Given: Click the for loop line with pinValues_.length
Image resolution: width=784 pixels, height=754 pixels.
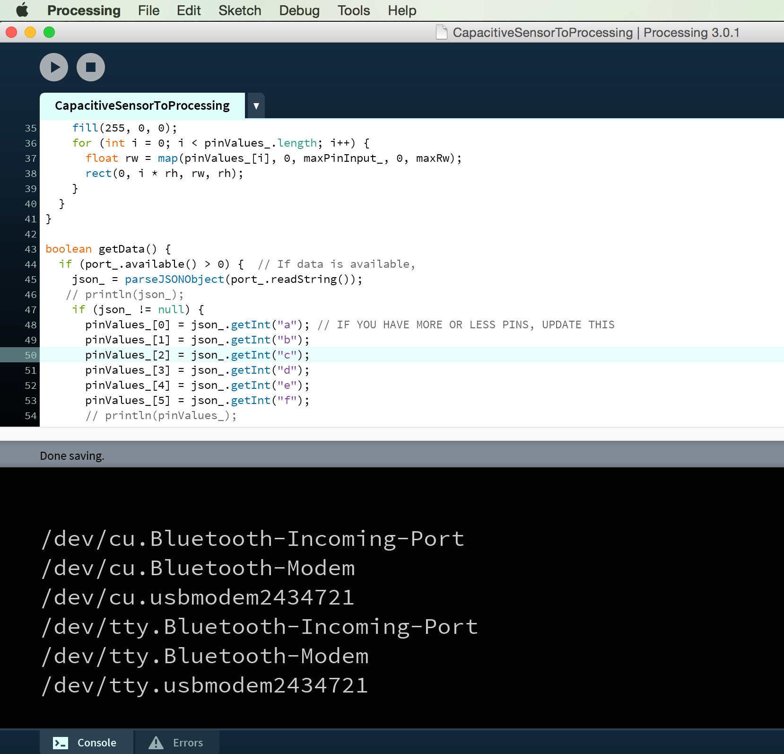Looking at the screenshot, I should 221,143.
